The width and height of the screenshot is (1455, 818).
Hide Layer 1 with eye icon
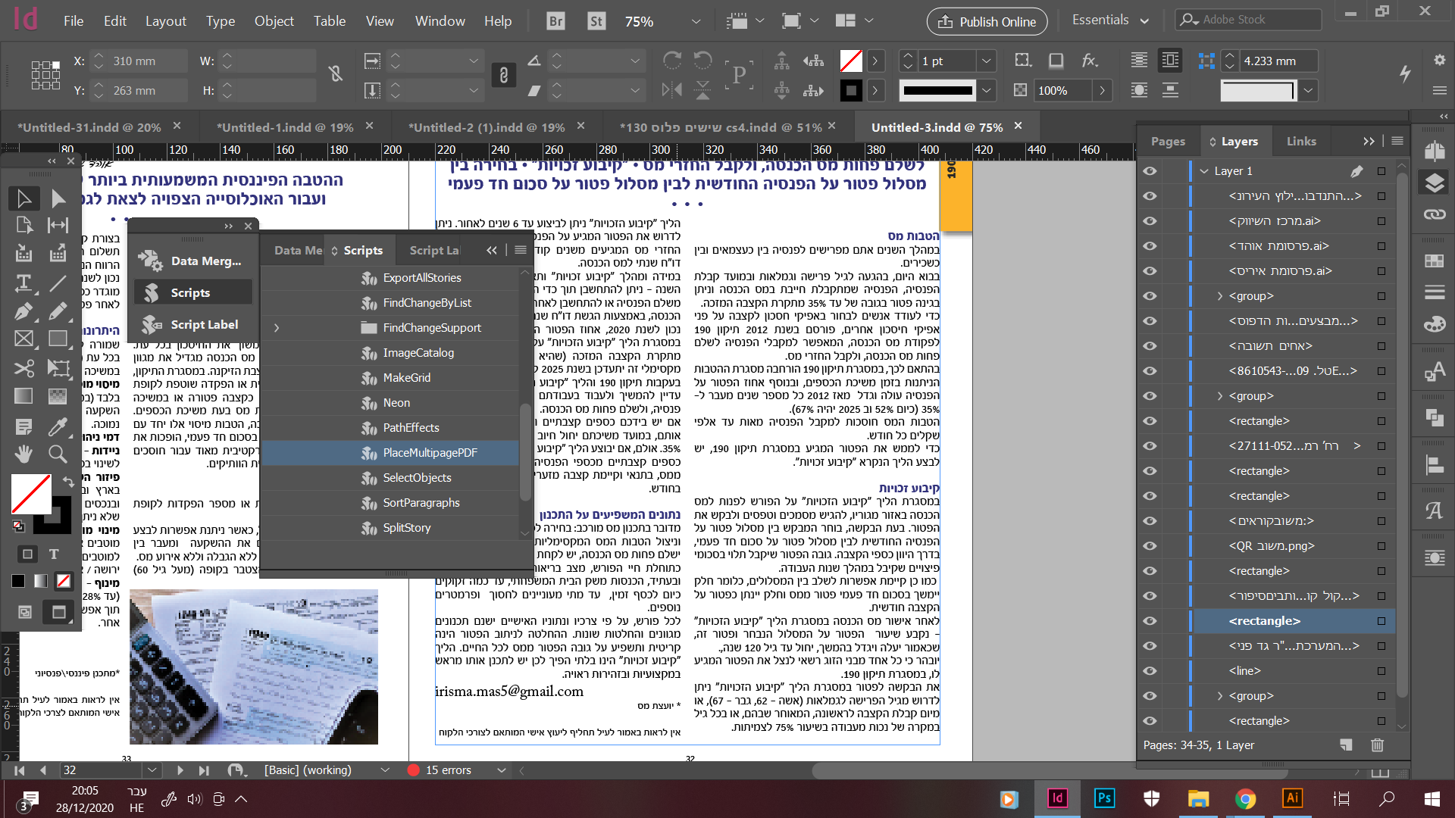point(1150,171)
